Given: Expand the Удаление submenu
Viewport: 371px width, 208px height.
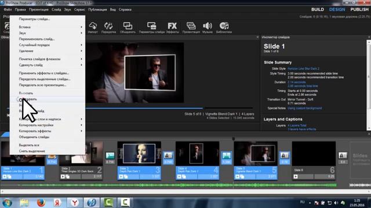Looking at the screenshot, I should [48, 51].
